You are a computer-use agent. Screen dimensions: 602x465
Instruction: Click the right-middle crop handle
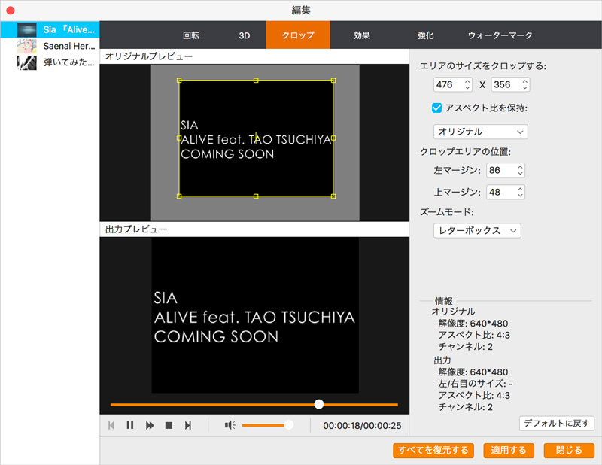[333, 138]
